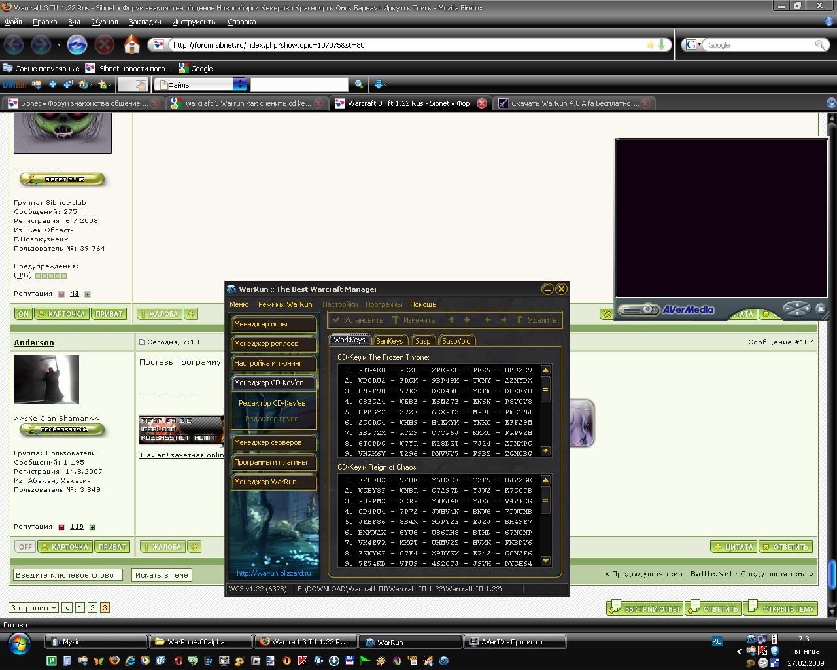This screenshot has height=670, width=837.
Task: Click the Google search box in Firefox
Action: click(759, 45)
